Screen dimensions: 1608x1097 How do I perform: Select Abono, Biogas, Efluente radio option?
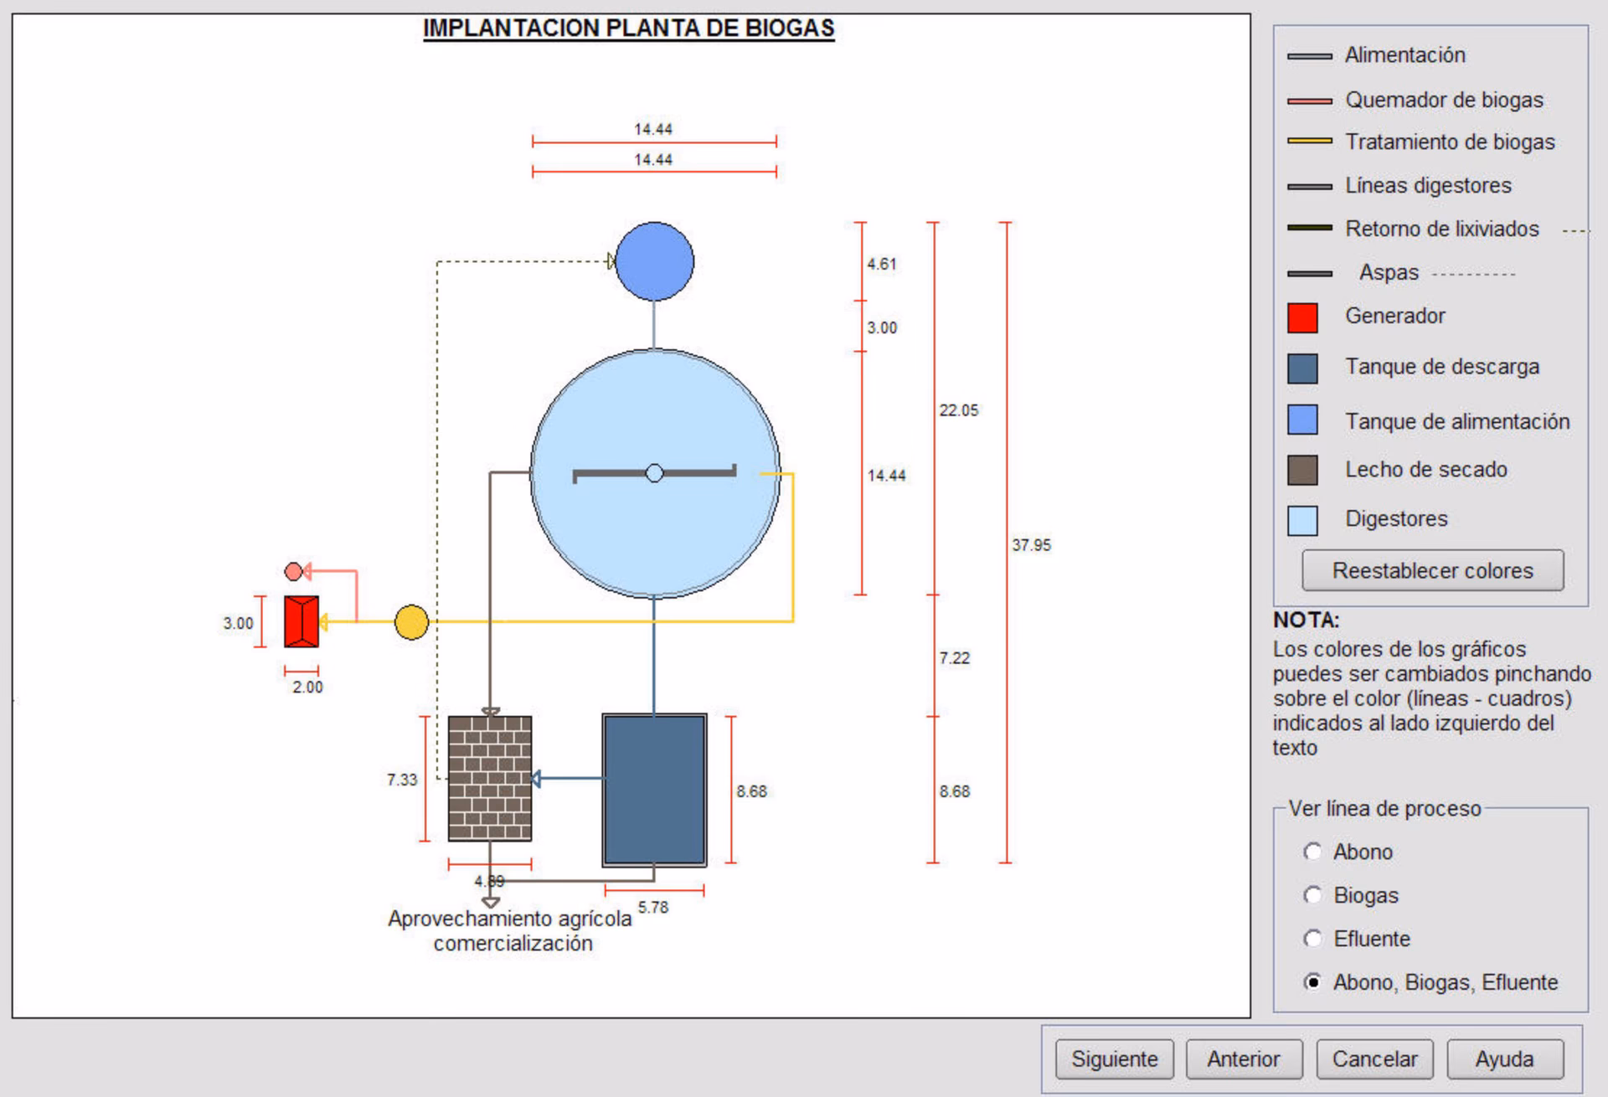point(1312,982)
